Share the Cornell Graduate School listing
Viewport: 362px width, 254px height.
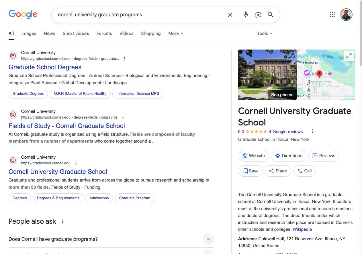click(278, 171)
